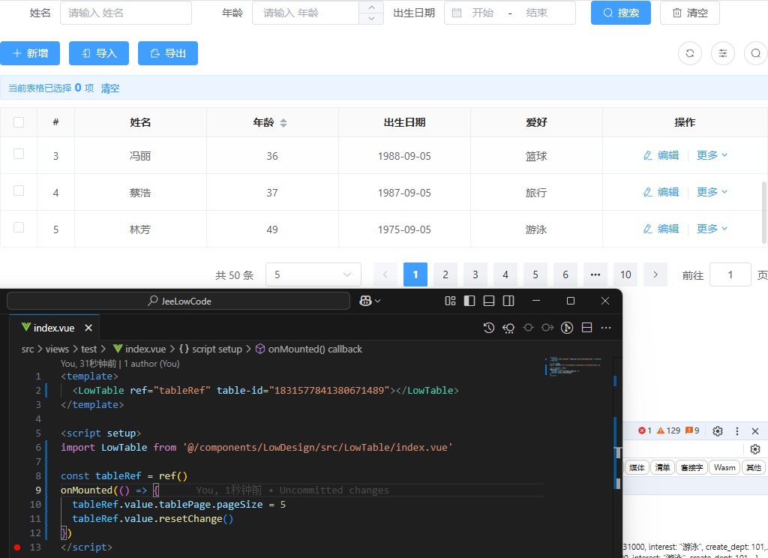Click the open changes icon in editor toolbar
The width and height of the screenshot is (768, 558).
click(508, 328)
